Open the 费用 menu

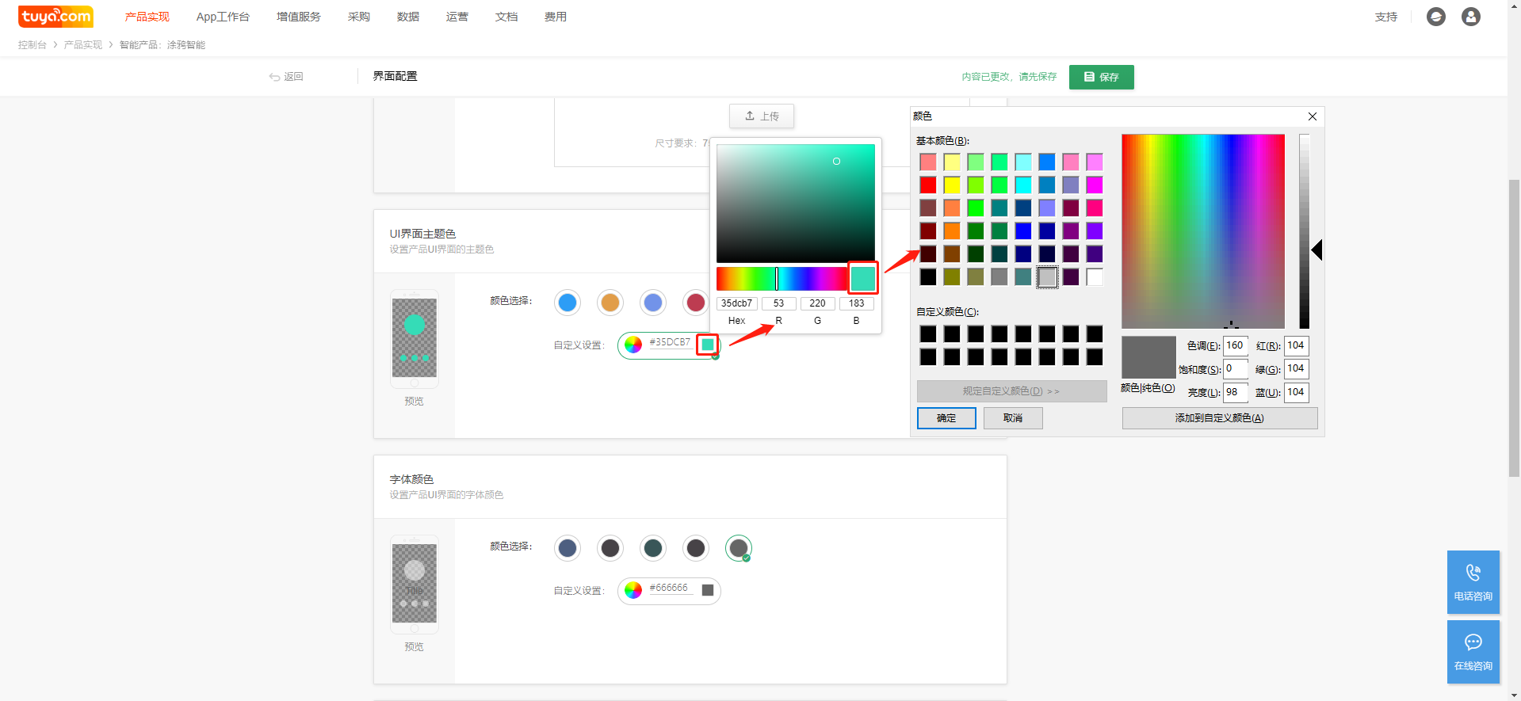(556, 17)
